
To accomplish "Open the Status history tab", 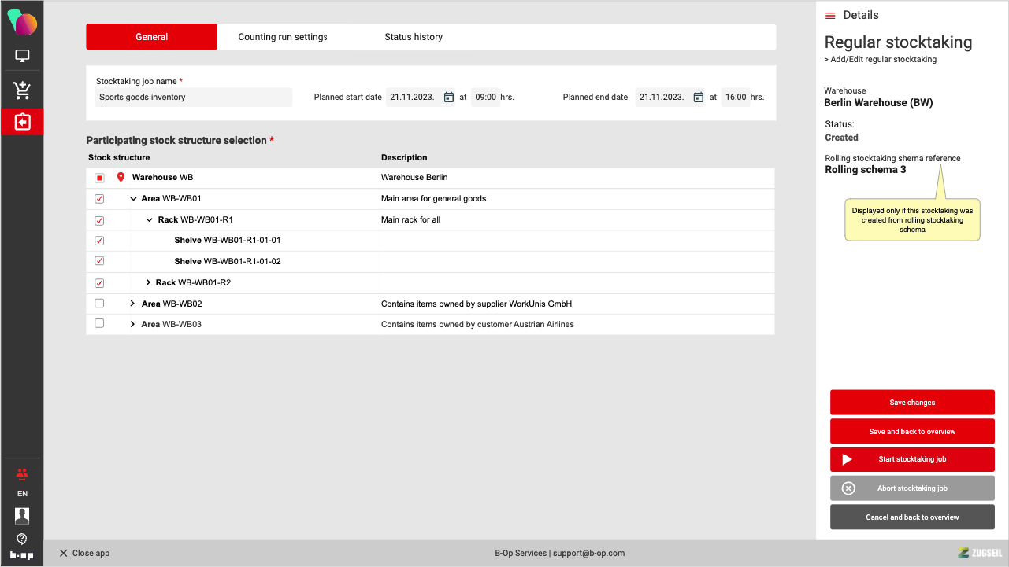I will coord(414,37).
